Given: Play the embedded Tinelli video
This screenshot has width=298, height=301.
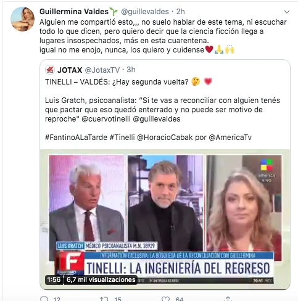Looking at the screenshot, I should pos(165,219).
